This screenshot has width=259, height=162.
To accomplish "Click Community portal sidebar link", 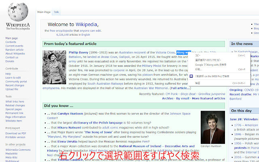I will click(17, 81).
